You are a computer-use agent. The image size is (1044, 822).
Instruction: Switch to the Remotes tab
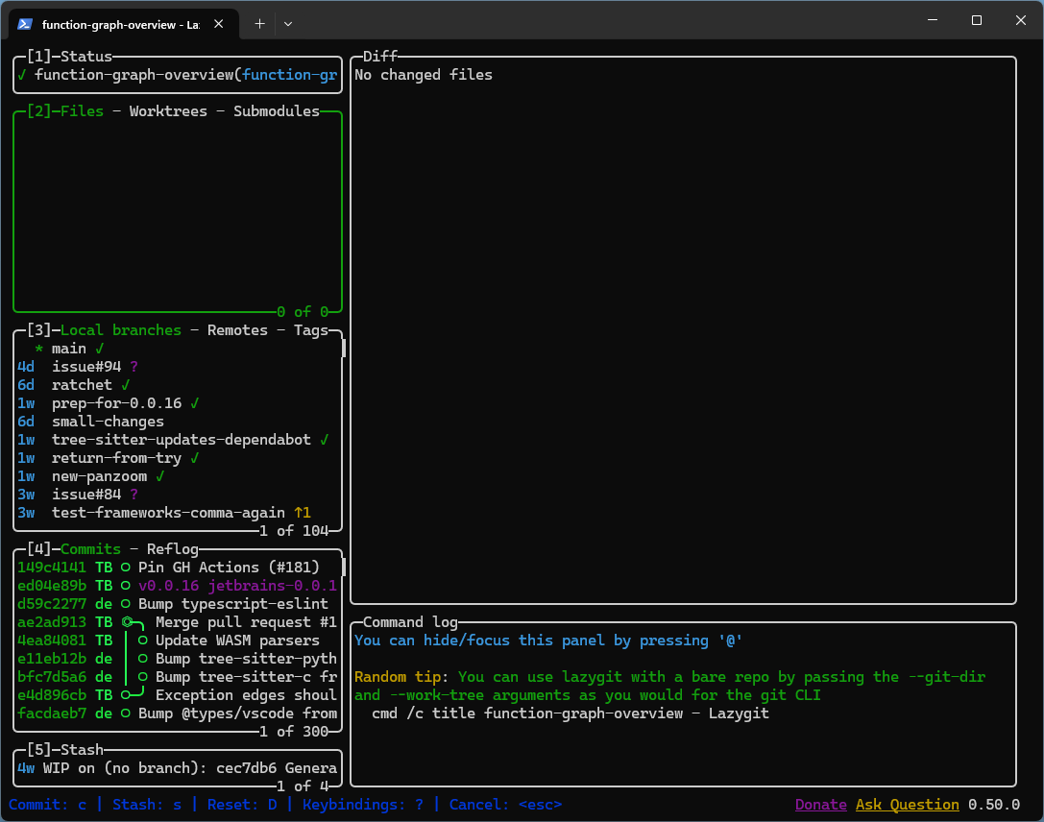point(237,330)
